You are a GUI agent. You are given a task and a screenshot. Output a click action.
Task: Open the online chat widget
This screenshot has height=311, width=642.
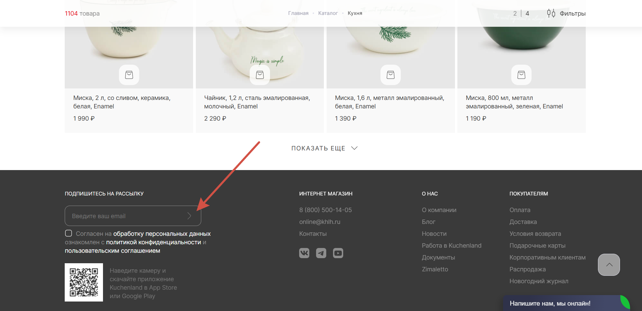[566, 303]
